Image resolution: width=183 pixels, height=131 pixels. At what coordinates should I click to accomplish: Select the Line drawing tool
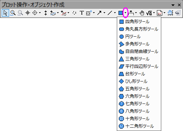click(x=110, y=13)
